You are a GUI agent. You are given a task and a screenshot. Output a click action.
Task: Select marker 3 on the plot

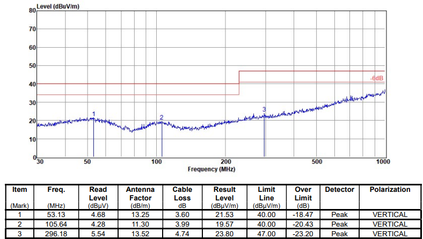(x=264, y=109)
